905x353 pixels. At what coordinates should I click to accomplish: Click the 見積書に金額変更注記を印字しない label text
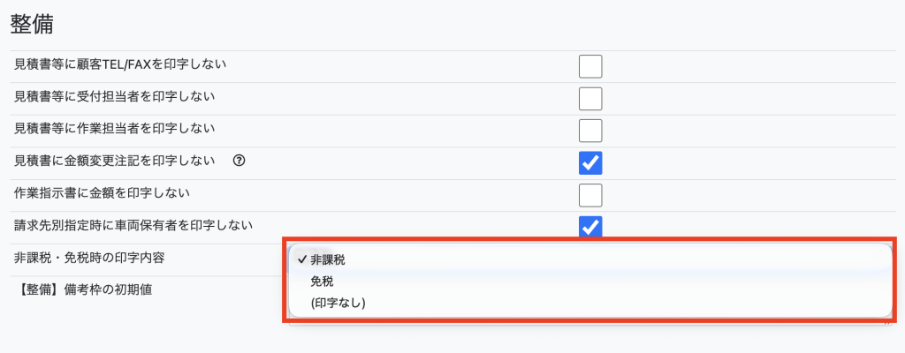(x=115, y=161)
